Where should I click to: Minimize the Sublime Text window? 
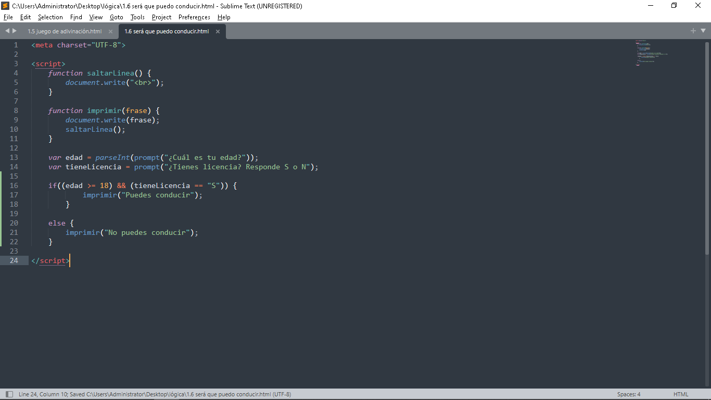[651, 6]
